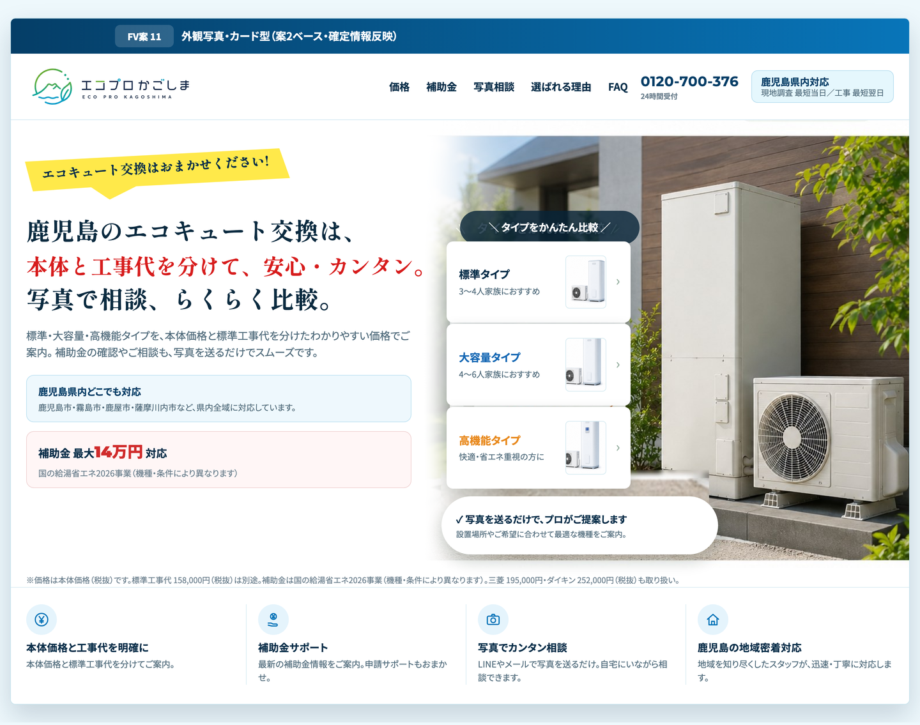Call the phone number 0120-700-376
This screenshot has width=920, height=725.
pos(689,82)
